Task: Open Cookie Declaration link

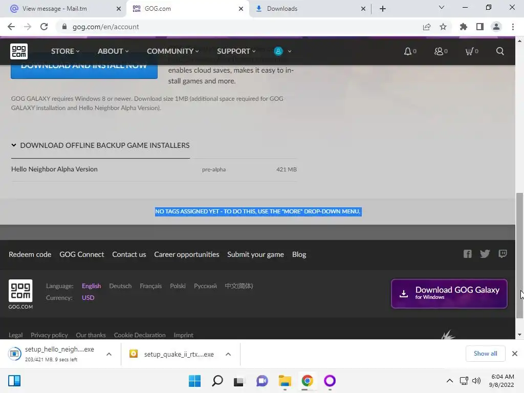Action: [x=140, y=335]
